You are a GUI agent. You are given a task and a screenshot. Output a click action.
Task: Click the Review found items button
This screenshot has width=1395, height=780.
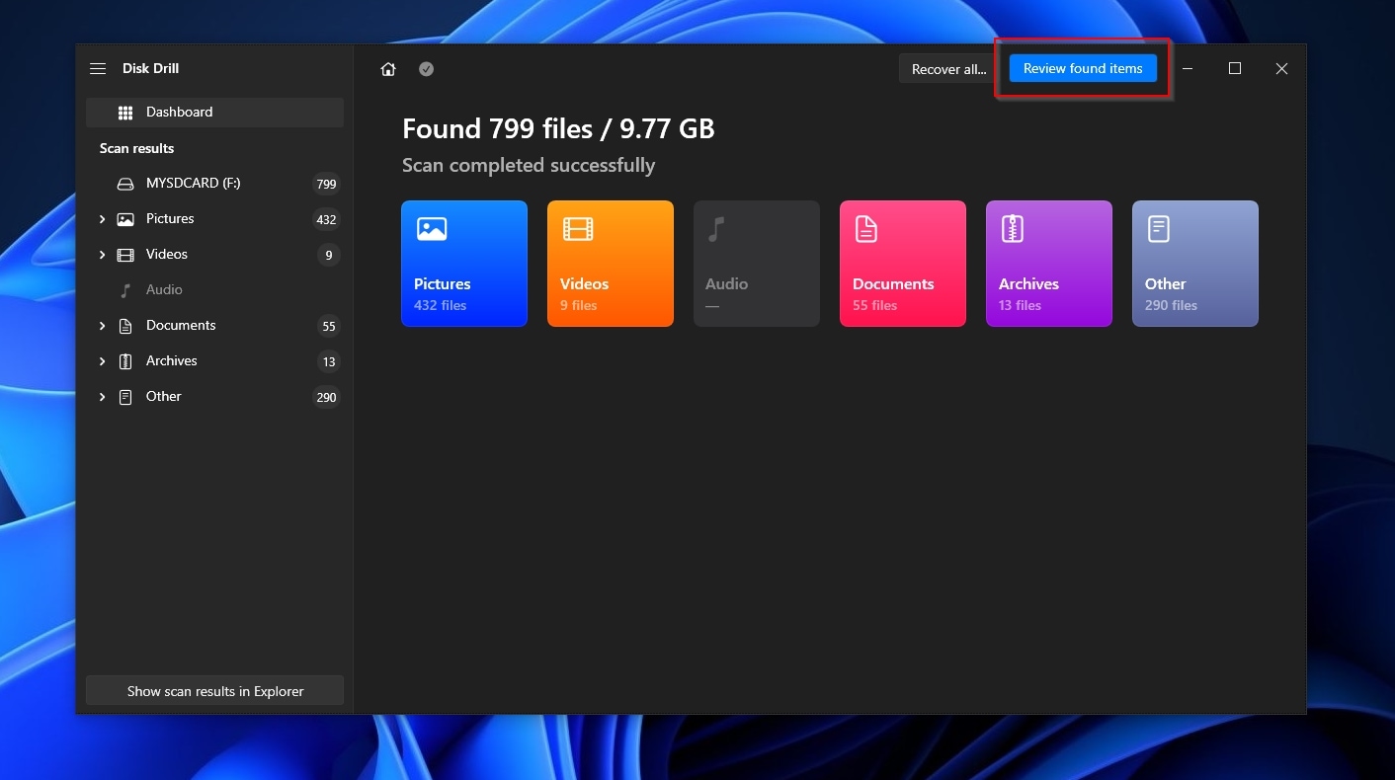1083,68
